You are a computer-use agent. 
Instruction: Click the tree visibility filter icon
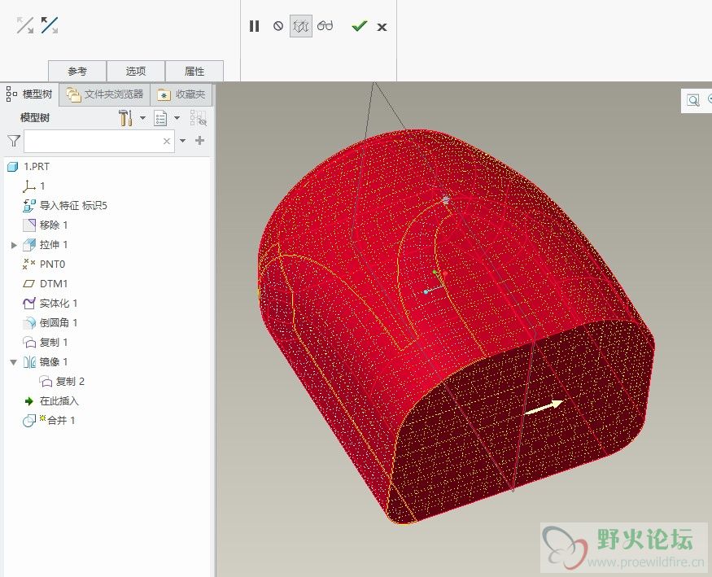click(199, 118)
